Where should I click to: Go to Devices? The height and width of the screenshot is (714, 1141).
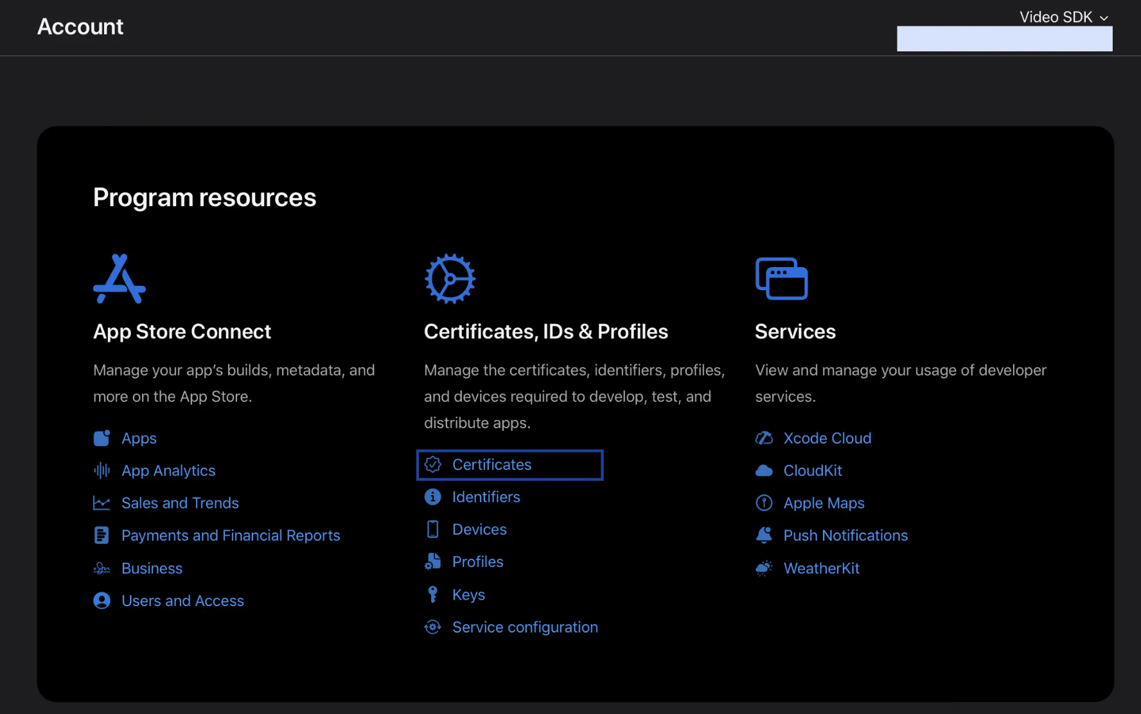pyautogui.click(x=479, y=529)
